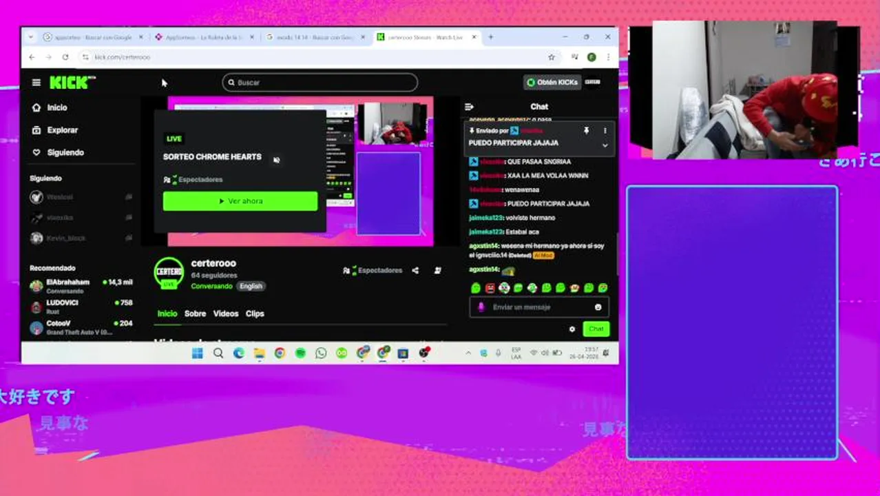Collapse the chat panel with arrow icon

click(x=469, y=107)
